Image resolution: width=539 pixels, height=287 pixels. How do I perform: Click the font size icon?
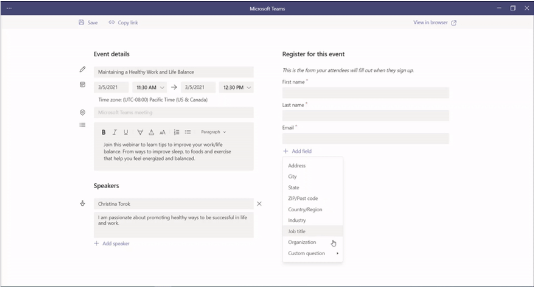[163, 132]
